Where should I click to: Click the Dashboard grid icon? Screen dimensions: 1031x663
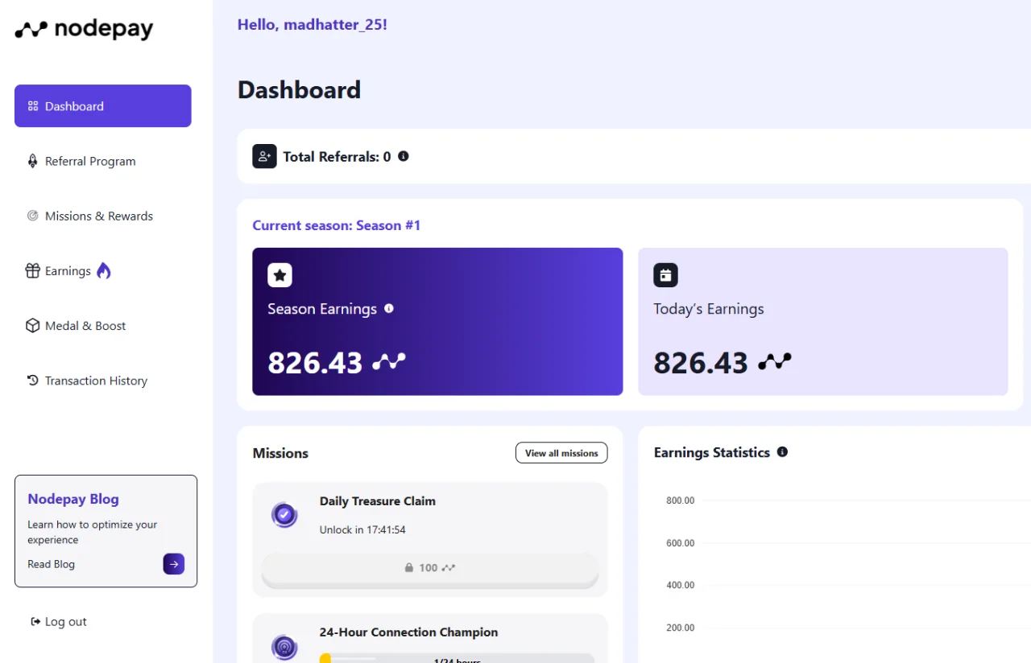(33, 106)
